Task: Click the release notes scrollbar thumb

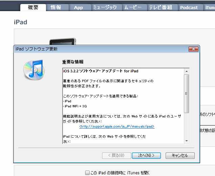Action: 187,94
